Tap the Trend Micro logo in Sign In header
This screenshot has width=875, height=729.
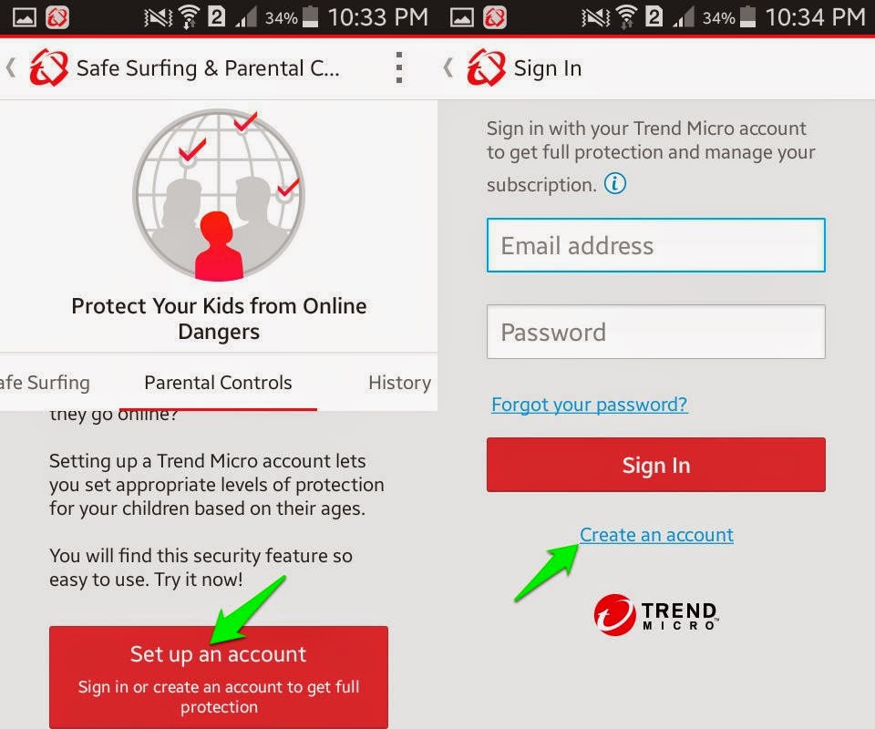(x=486, y=67)
